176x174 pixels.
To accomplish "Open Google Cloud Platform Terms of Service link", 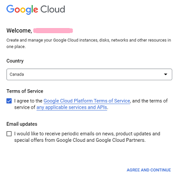I will [x=87, y=101].
